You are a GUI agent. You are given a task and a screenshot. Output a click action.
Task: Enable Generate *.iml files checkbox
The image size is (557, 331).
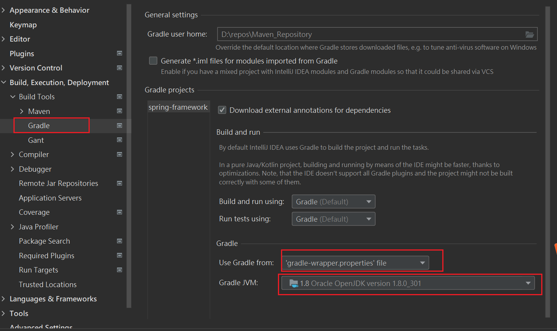tap(153, 61)
